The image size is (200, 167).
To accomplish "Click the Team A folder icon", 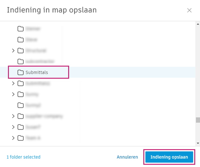I will tap(21, 138).
